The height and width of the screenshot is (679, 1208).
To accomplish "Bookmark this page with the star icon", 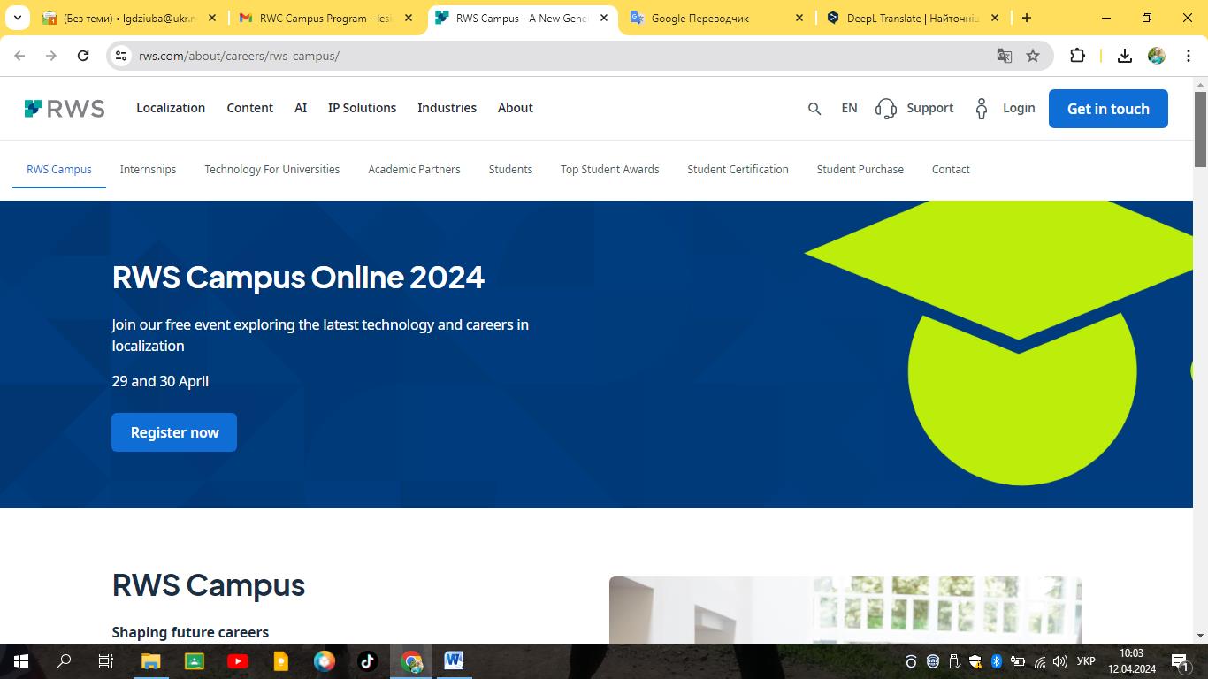I will [x=1033, y=56].
